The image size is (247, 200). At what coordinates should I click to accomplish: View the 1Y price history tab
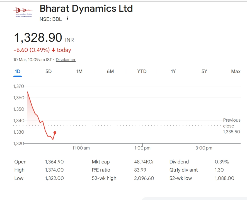tap(173, 71)
